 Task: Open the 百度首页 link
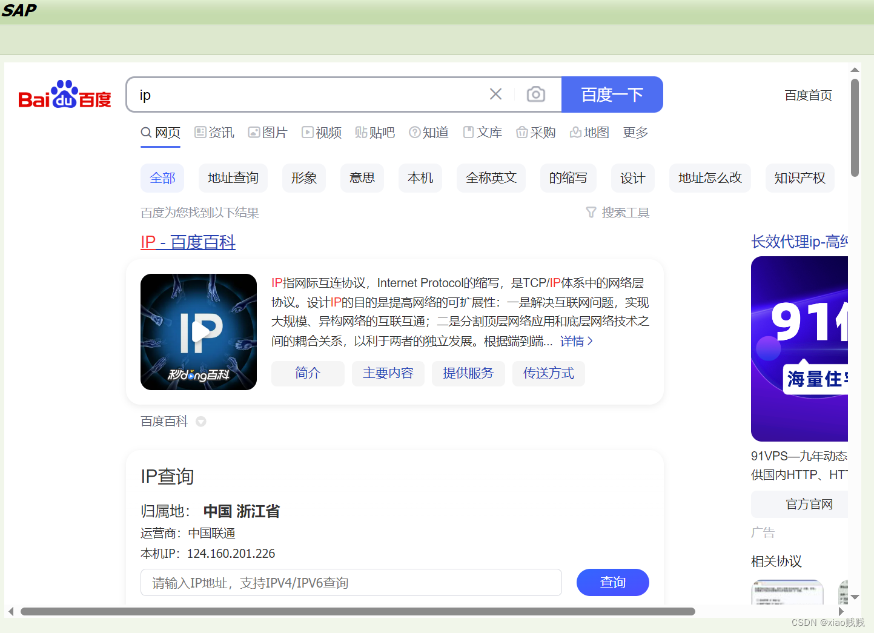point(808,95)
